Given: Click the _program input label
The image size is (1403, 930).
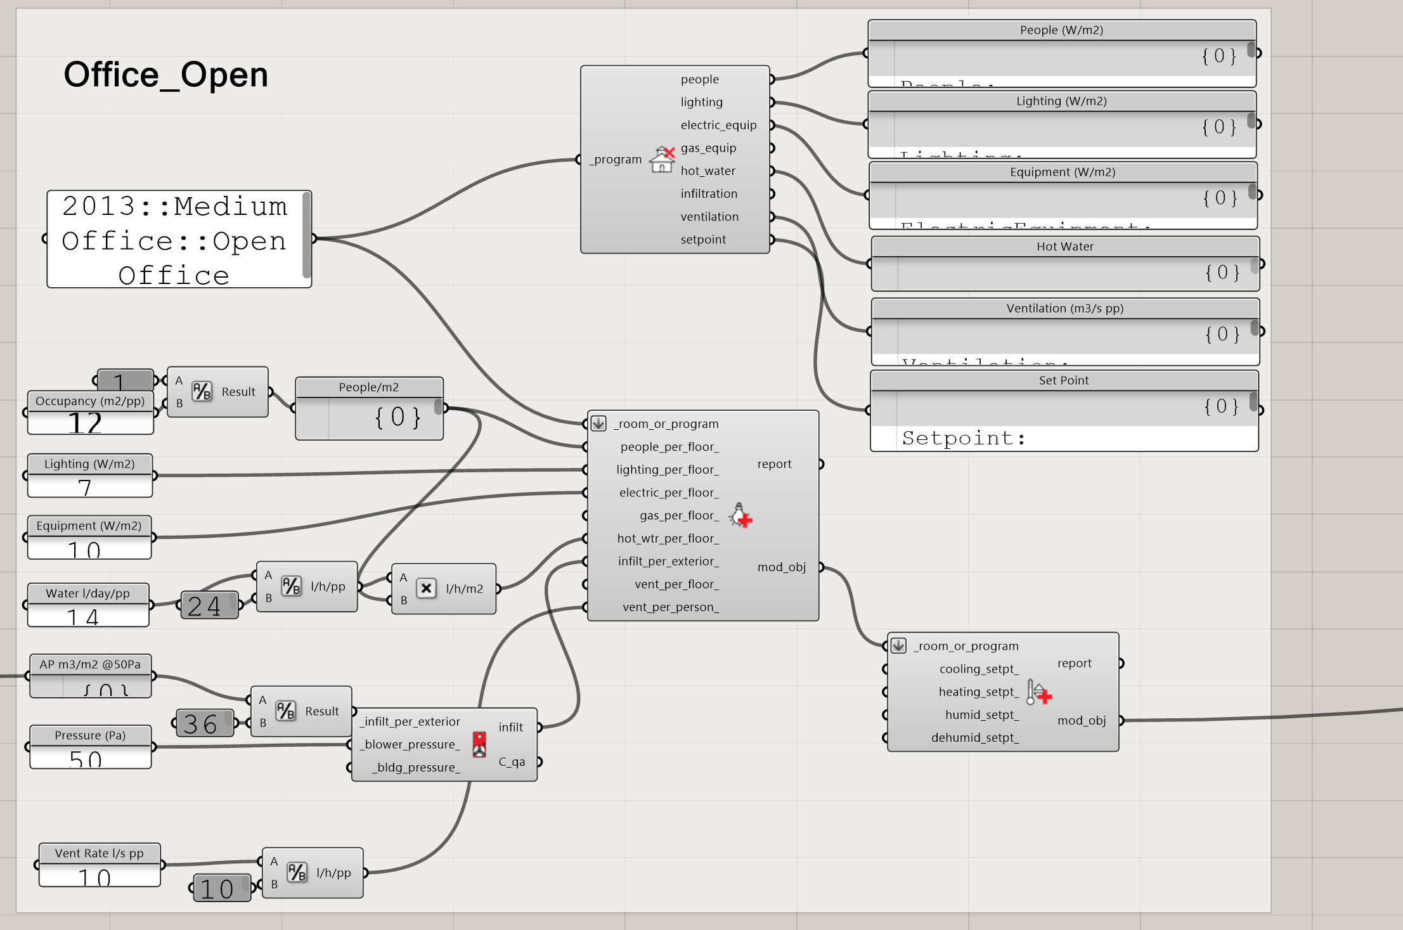Looking at the screenshot, I should coord(616,159).
